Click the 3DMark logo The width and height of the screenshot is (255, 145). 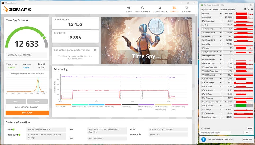[17, 9]
